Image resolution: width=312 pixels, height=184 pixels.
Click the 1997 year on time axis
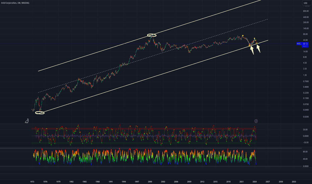137,182
